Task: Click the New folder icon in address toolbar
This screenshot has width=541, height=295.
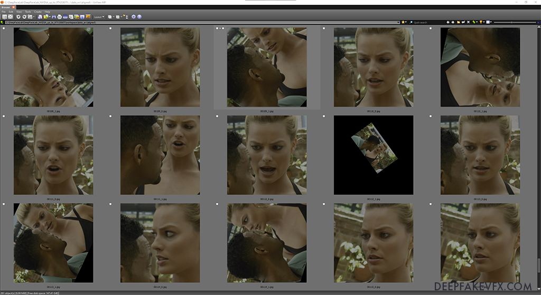Action: [459, 22]
